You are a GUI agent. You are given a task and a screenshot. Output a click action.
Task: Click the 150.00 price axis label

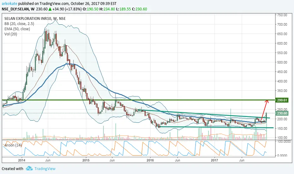pyautogui.click(x=282, y=128)
